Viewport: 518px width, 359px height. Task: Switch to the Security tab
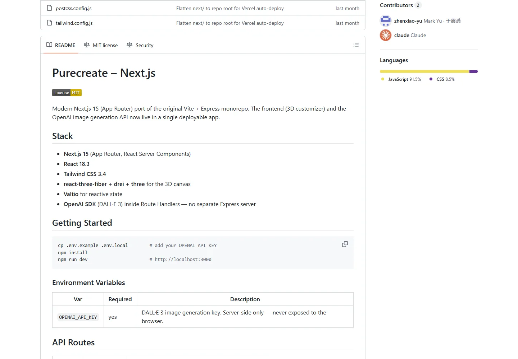140,45
